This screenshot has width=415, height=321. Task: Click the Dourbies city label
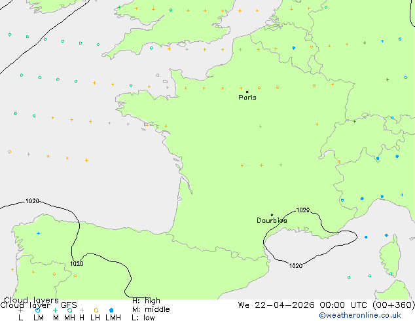(272, 220)
